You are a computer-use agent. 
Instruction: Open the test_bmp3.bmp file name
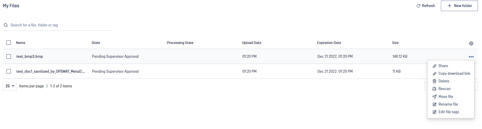click(x=30, y=57)
